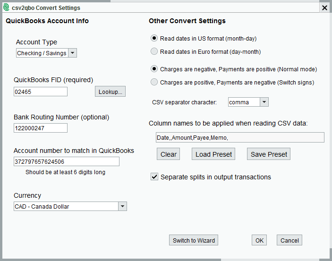Select Euro date format (day-month)
Screen dimensions: 332x261
tap(154, 51)
